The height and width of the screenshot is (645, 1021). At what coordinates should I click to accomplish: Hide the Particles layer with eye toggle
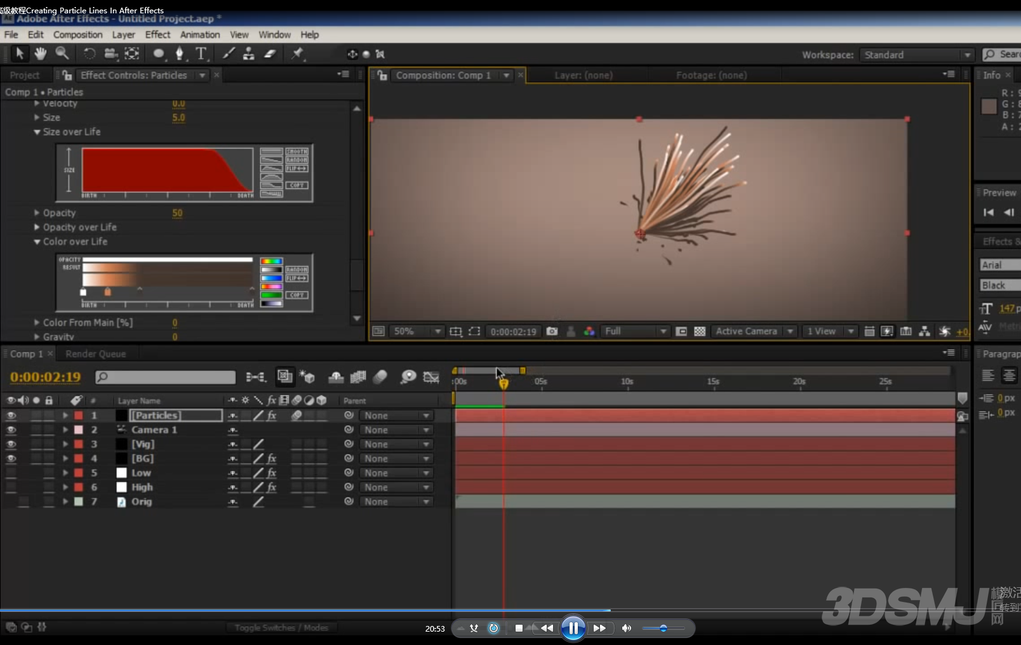click(x=11, y=415)
